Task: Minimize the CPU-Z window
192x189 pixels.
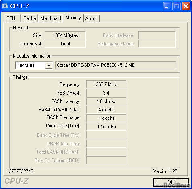Action: (x=167, y=6)
